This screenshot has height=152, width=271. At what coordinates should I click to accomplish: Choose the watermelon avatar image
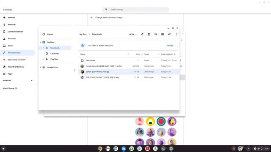[161, 121]
